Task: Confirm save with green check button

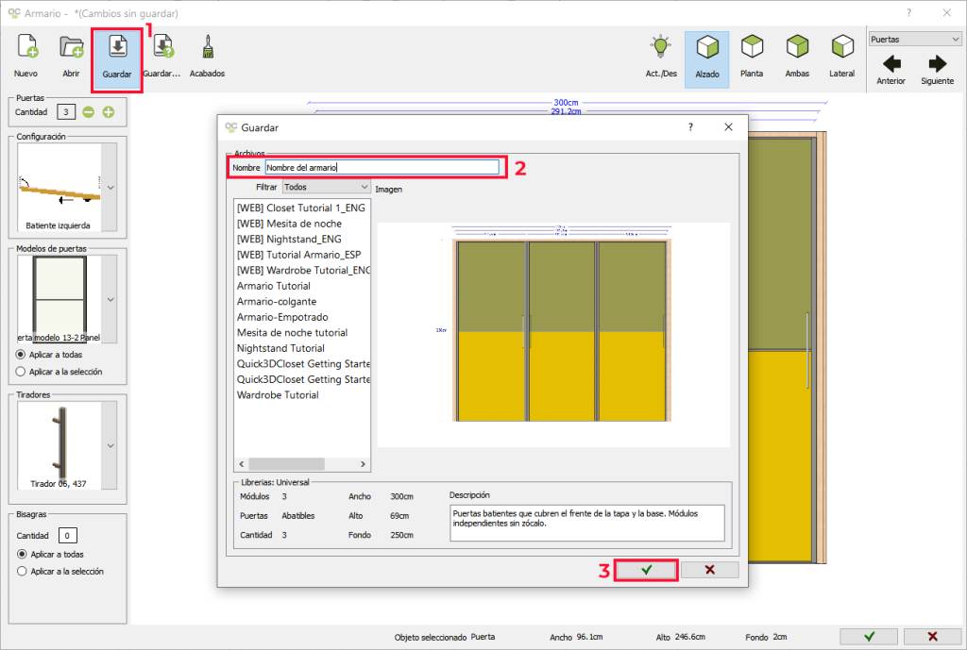Action: 646,570
